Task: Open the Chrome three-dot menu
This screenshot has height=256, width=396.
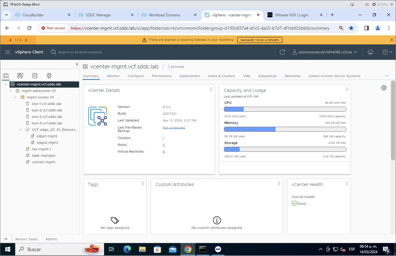Action: (x=389, y=28)
